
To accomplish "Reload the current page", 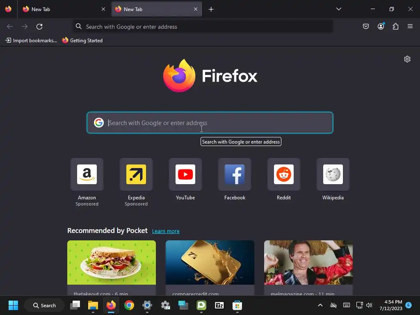I will pyautogui.click(x=39, y=27).
